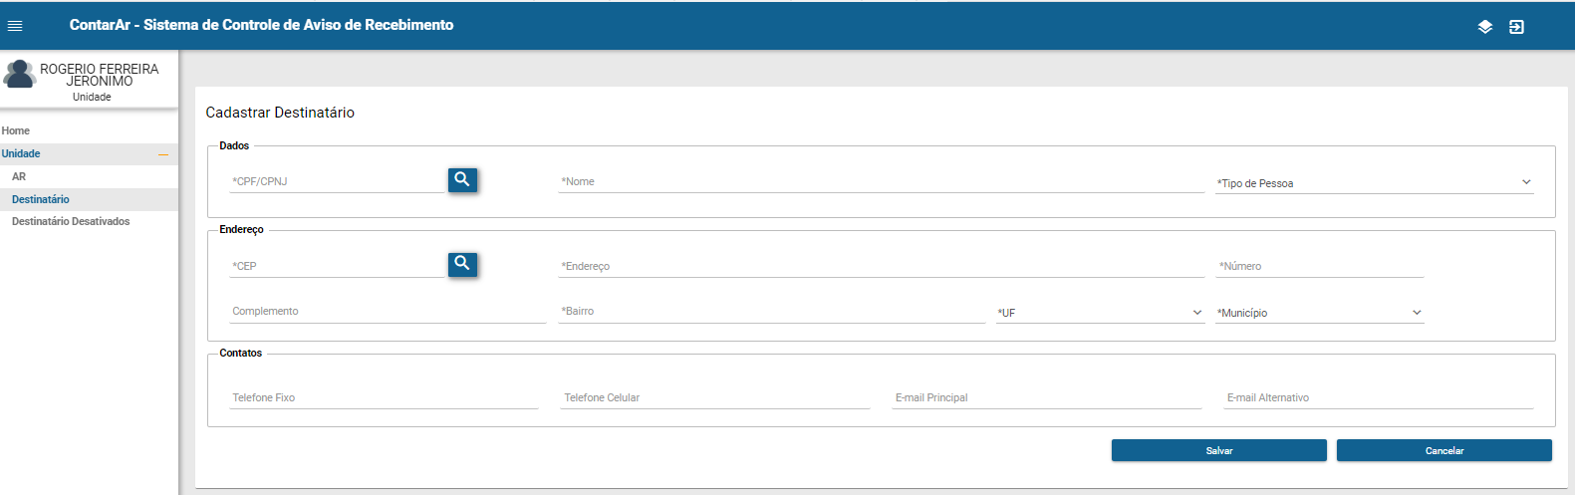The width and height of the screenshot is (1575, 495).
Task: Click the Bairro input field
Action: click(x=771, y=312)
